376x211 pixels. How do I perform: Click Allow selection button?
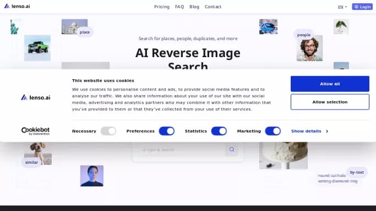coord(330,102)
